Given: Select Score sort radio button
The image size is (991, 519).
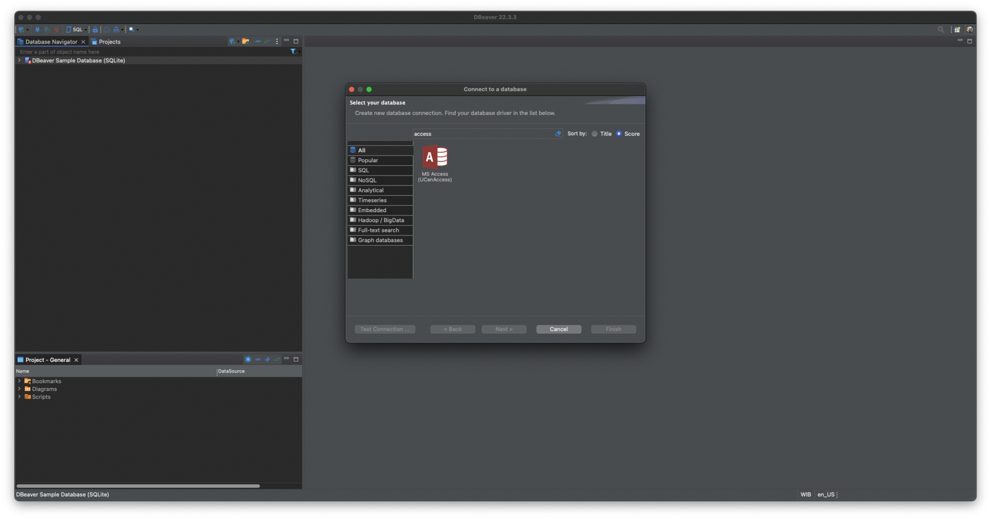Looking at the screenshot, I should 619,134.
